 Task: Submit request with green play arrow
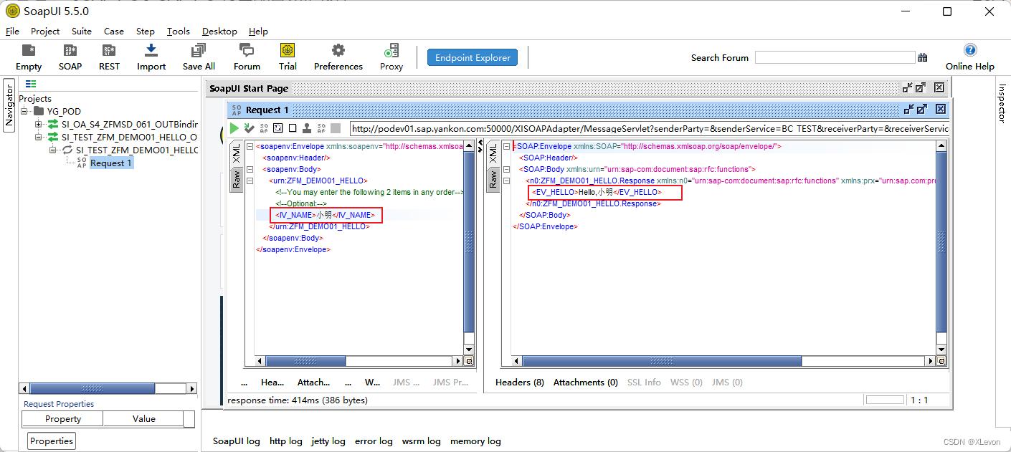click(234, 128)
